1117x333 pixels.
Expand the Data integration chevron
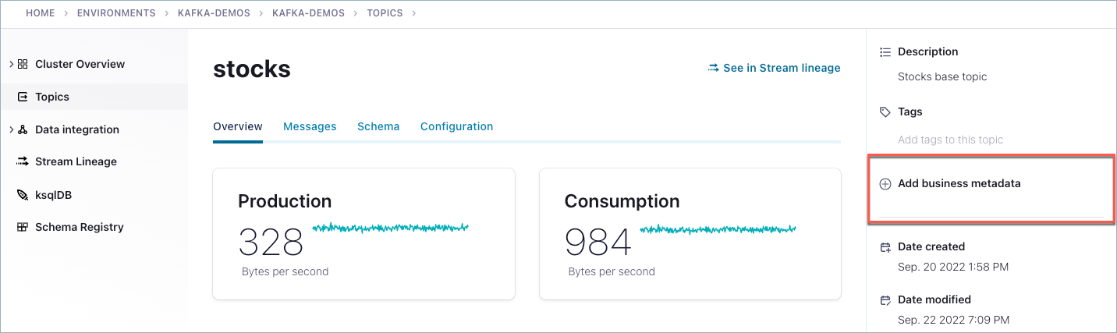pyautogui.click(x=11, y=129)
